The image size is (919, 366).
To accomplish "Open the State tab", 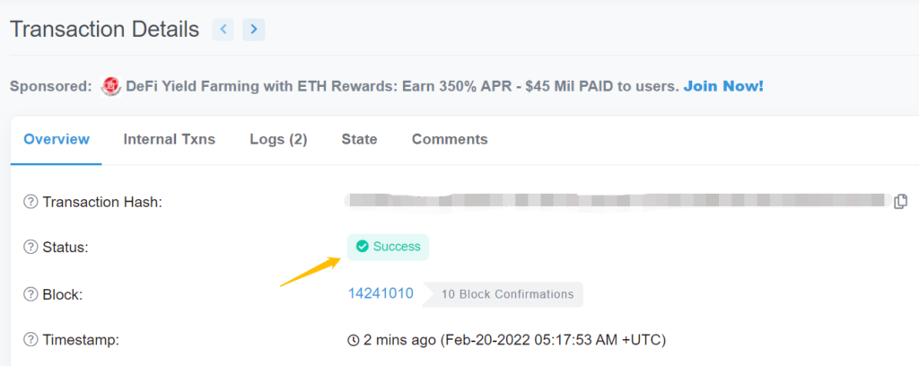I will pos(359,139).
